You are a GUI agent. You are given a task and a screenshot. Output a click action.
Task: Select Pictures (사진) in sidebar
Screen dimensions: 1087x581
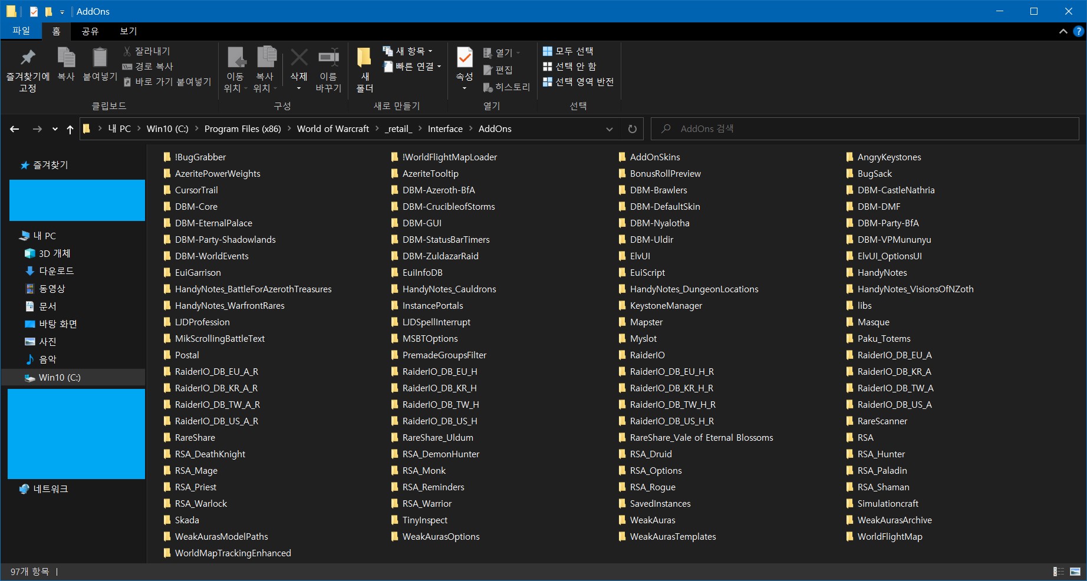point(41,342)
